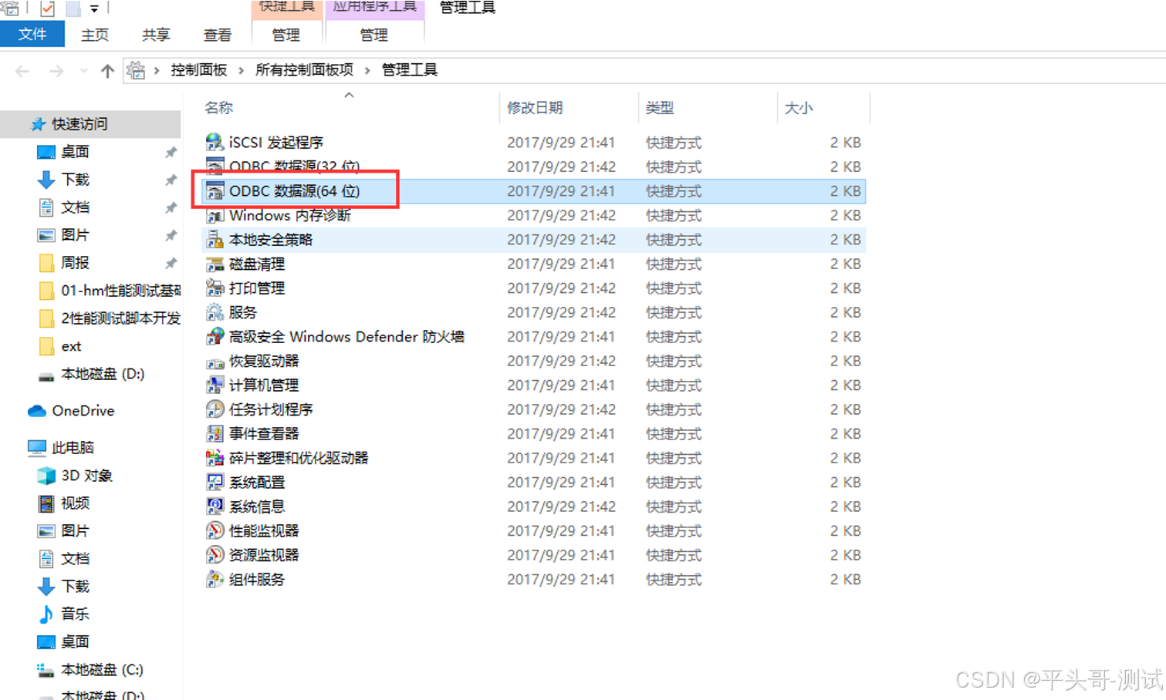The width and height of the screenshot is (1166, 700).
Task: Select the ODBC 数据源(64 位) icon
Action: [215, 190]
